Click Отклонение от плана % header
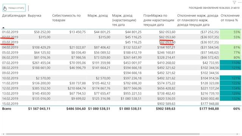This screenshot has height=136, width=242. pos(230,18)
